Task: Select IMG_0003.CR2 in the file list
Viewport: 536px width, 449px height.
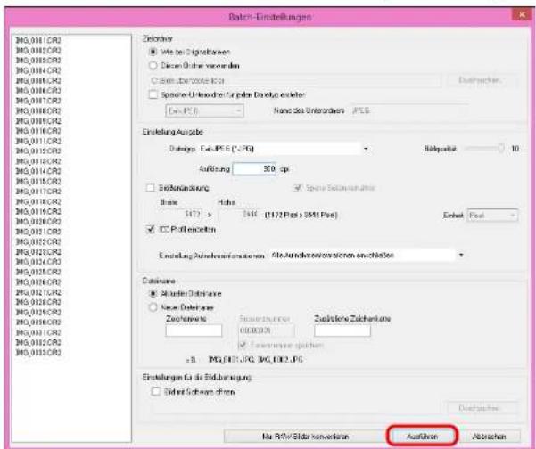Action: tap(38, 61)
